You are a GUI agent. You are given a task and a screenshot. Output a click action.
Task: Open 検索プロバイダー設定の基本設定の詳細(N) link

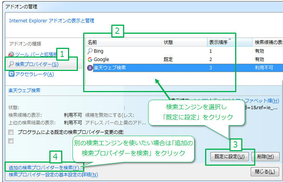(53, 175)
